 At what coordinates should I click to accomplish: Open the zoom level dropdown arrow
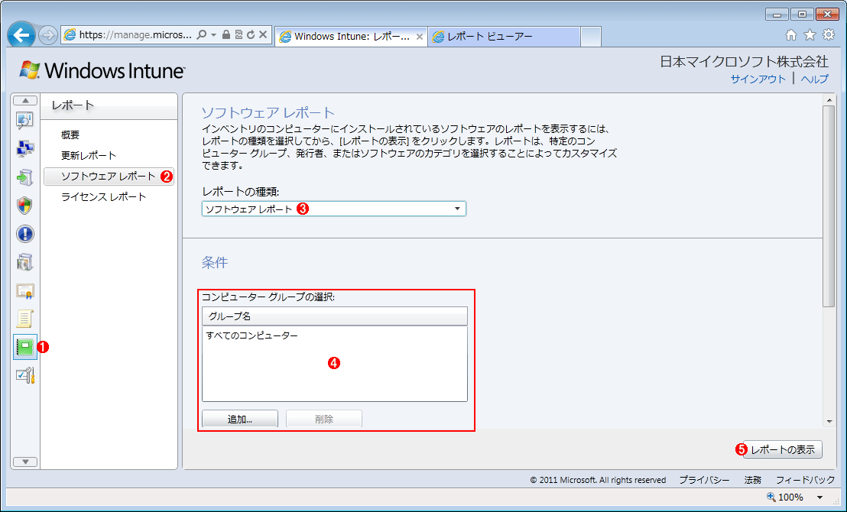[x=819, y=497]
